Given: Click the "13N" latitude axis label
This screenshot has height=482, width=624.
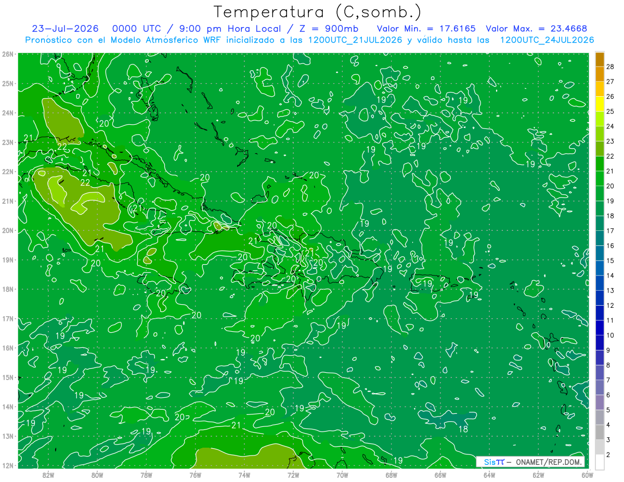Looking at the screenshot, I should tap(7, 436).
